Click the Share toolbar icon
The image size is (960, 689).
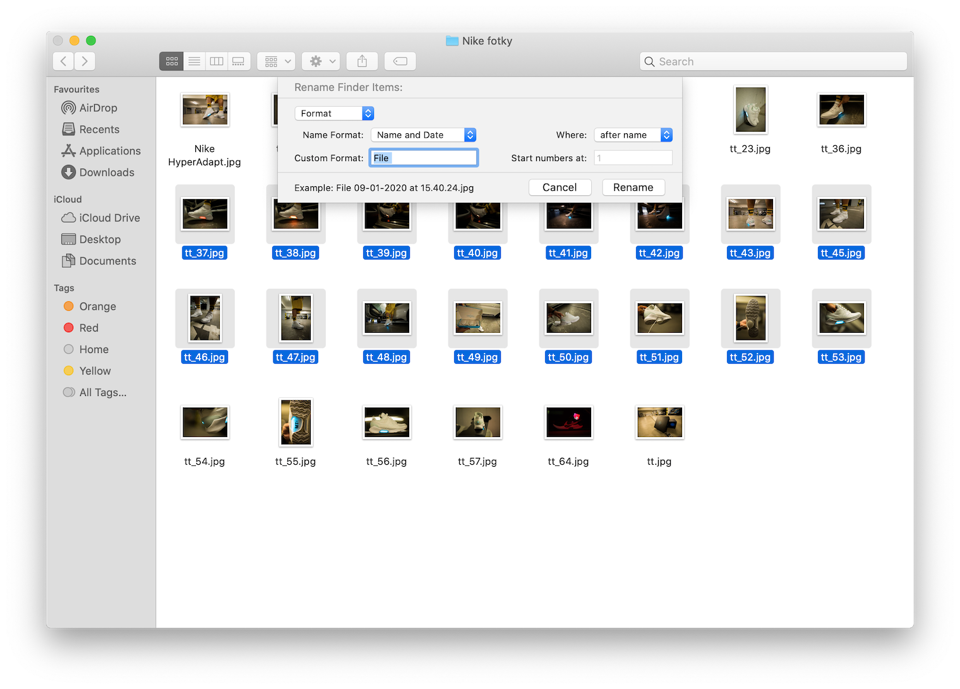click(x=362, y=61)
